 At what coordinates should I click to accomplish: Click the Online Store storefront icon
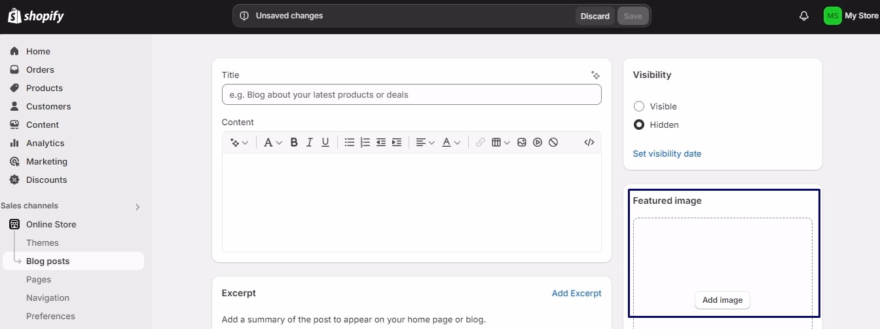tap(14, 224)
